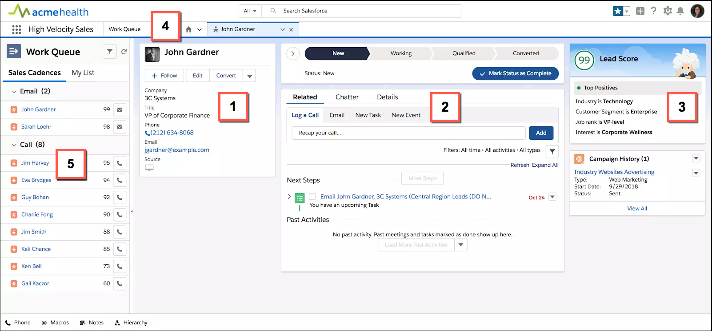
Task: Open the Notifications bell icon
Action: [x=680, y=11]
